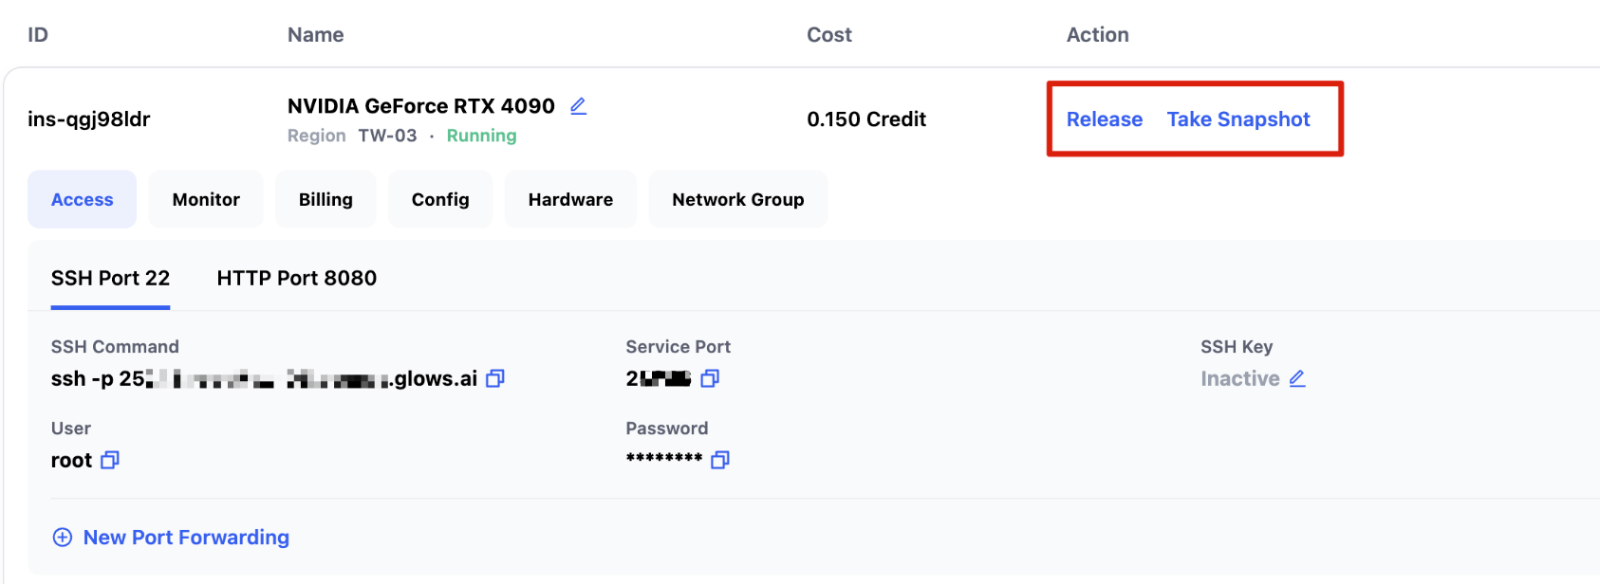Select the HTTP Port 8080 tab
Screen dimensions: 1600x584
point(296,278)
